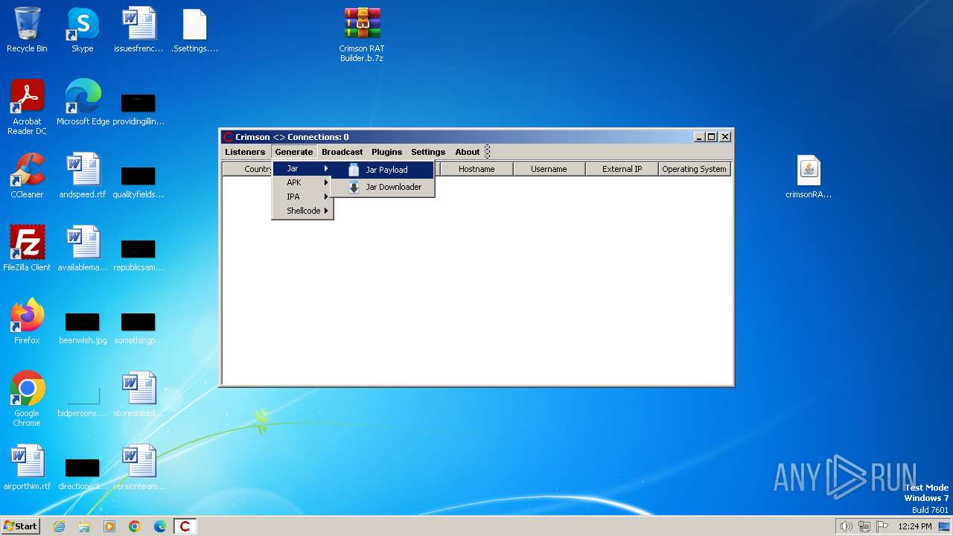The width and height of the screenshot is (953, 536).
Task: Click the Operating System column header
Action: (x=694, y=169)
